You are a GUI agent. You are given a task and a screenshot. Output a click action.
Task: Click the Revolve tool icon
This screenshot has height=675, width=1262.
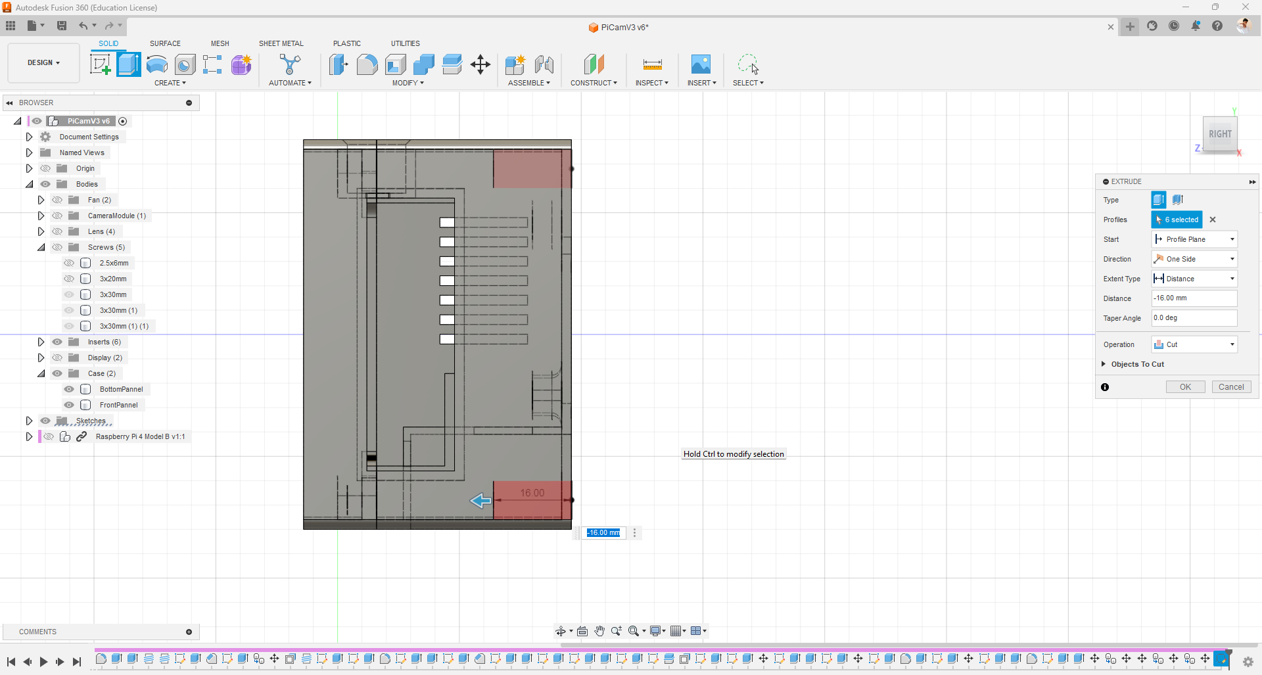point(157,64)
